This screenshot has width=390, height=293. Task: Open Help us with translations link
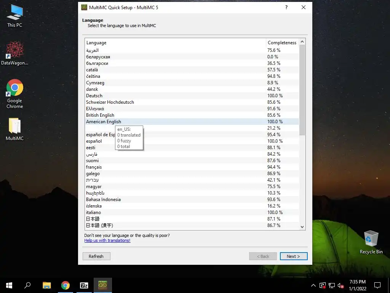107,240
